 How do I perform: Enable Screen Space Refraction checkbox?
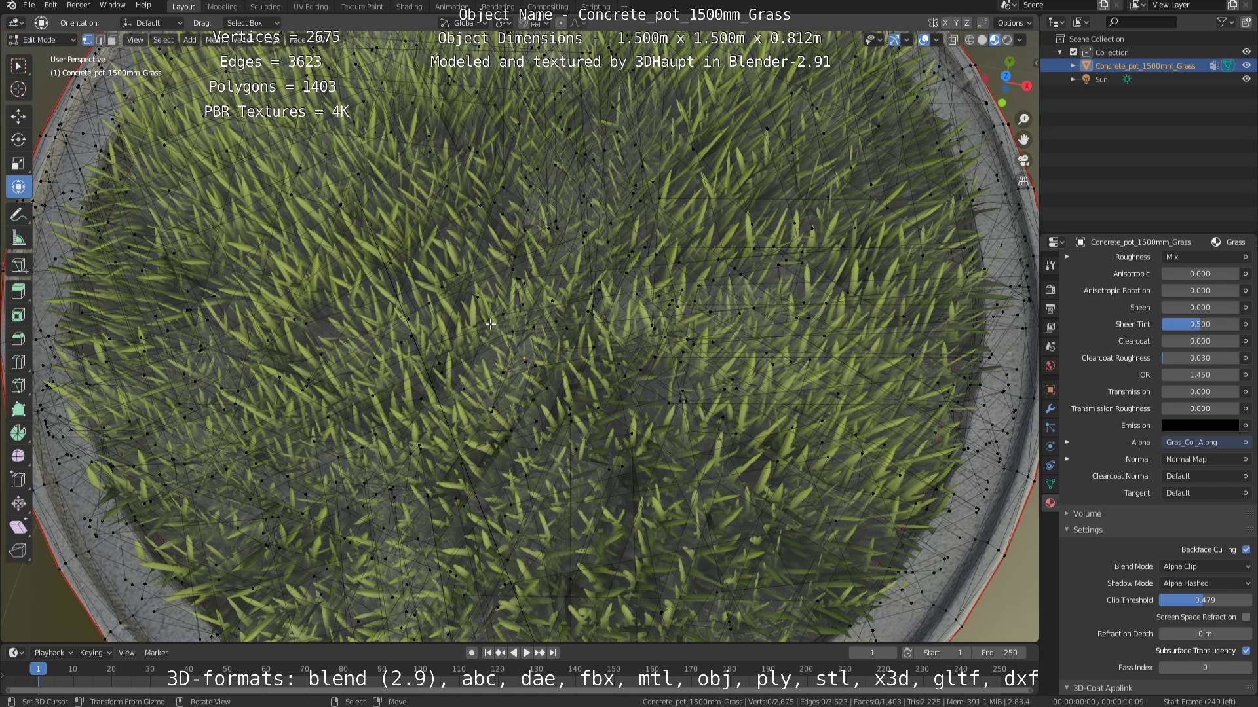tap(1246, 617)
